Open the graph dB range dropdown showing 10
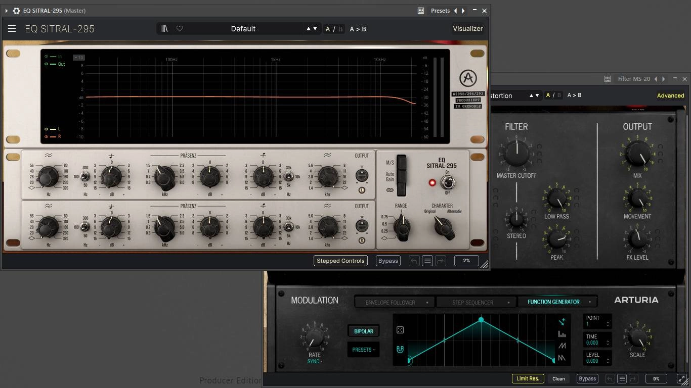The height and width of the screenshot is (388, 691). click(x=78, y=58)
